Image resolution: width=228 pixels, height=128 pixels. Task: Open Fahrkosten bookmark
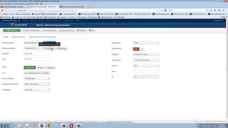click(36, 14)
